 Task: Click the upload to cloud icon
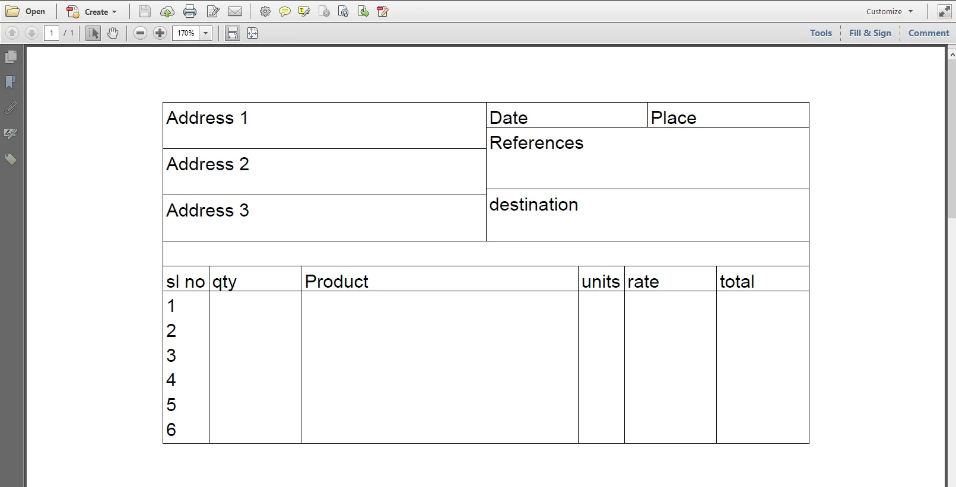coord(167,11)
